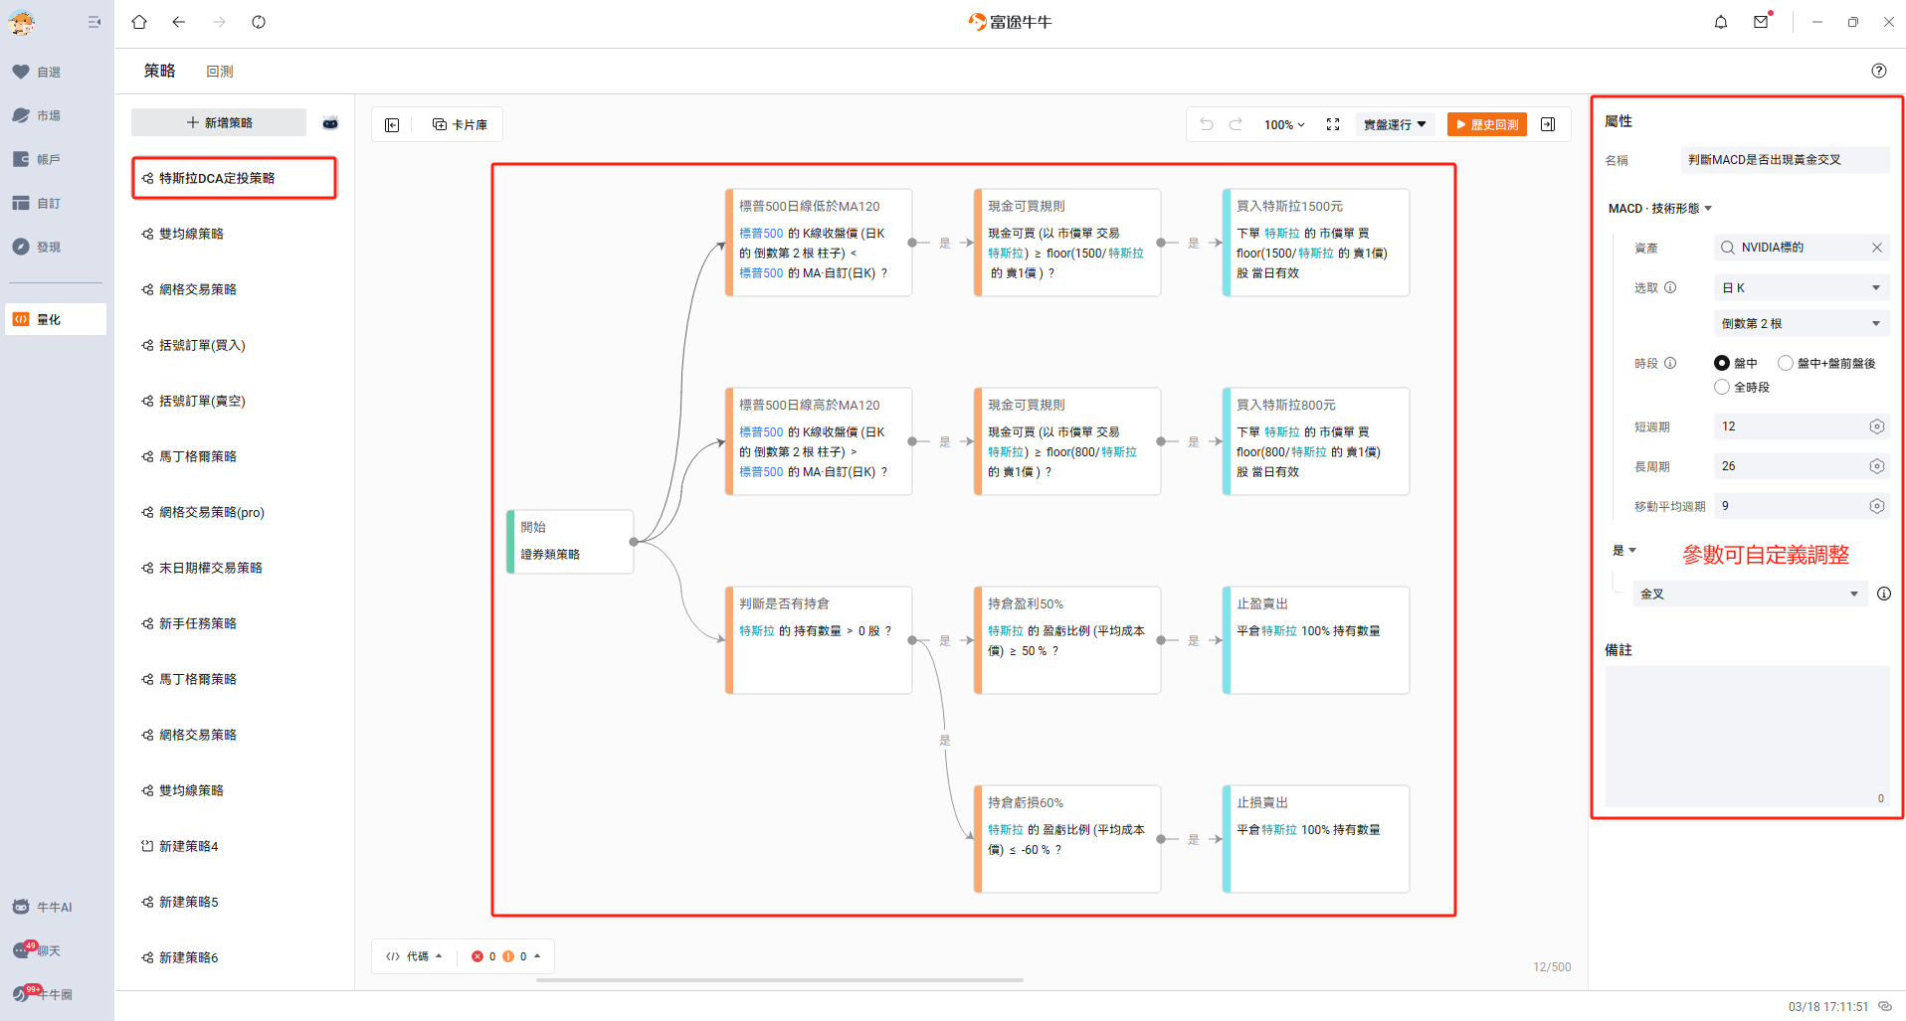Click the user avatar in top-left

point(22,22)
